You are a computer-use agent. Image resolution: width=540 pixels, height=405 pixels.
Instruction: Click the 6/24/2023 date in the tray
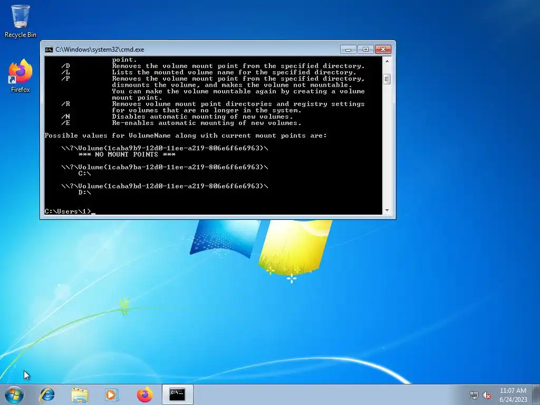[513, 400]
